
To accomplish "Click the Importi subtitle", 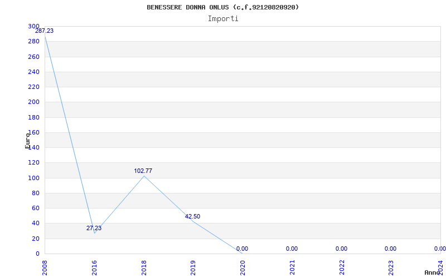I will pyautogui.click(x=223, y=19).
